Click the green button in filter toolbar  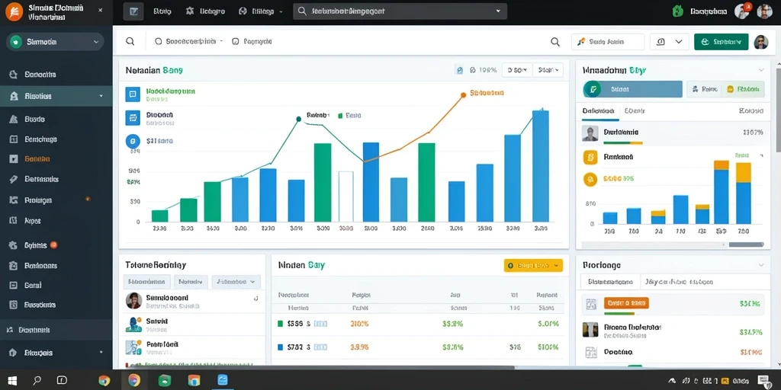pyautogui.click(x=722, y=43)
